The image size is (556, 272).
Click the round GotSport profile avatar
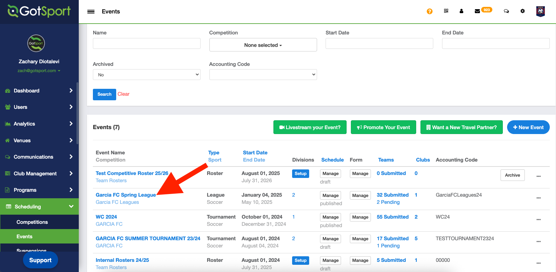click(36, 43)
